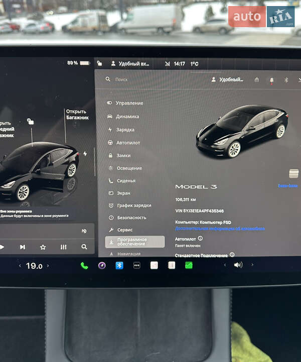Image resolution: width=301 pixels, height=362 pixels.
Task: Open the Динамика menu
Action: (x=123, y=116)
